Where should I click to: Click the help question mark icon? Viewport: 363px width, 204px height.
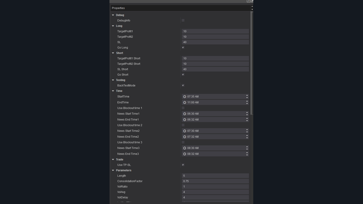pos(249,1)
